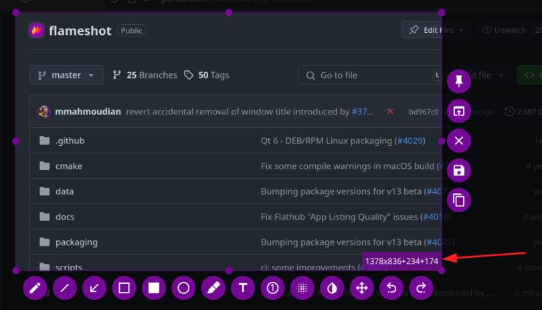
Task: Select the Circle tool
Action: tap(183, 288)
